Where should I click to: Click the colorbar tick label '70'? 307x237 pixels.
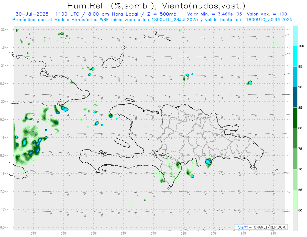(x=300, y=169)
